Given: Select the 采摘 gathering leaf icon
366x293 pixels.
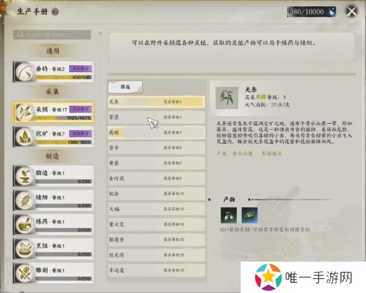Looking at the screenshot, I should [24, 112].
